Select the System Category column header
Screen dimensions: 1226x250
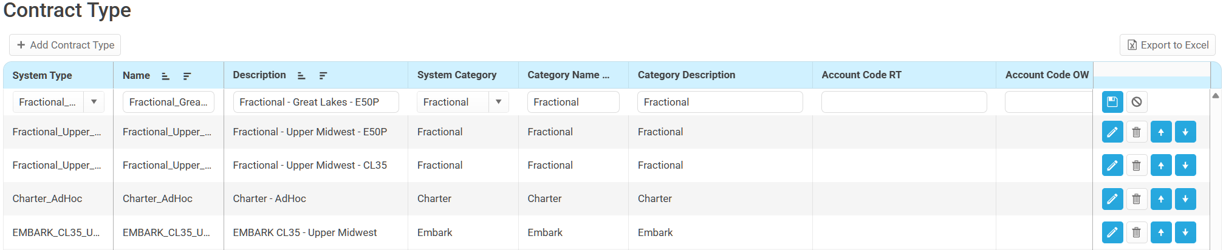(x=456, y=75)
